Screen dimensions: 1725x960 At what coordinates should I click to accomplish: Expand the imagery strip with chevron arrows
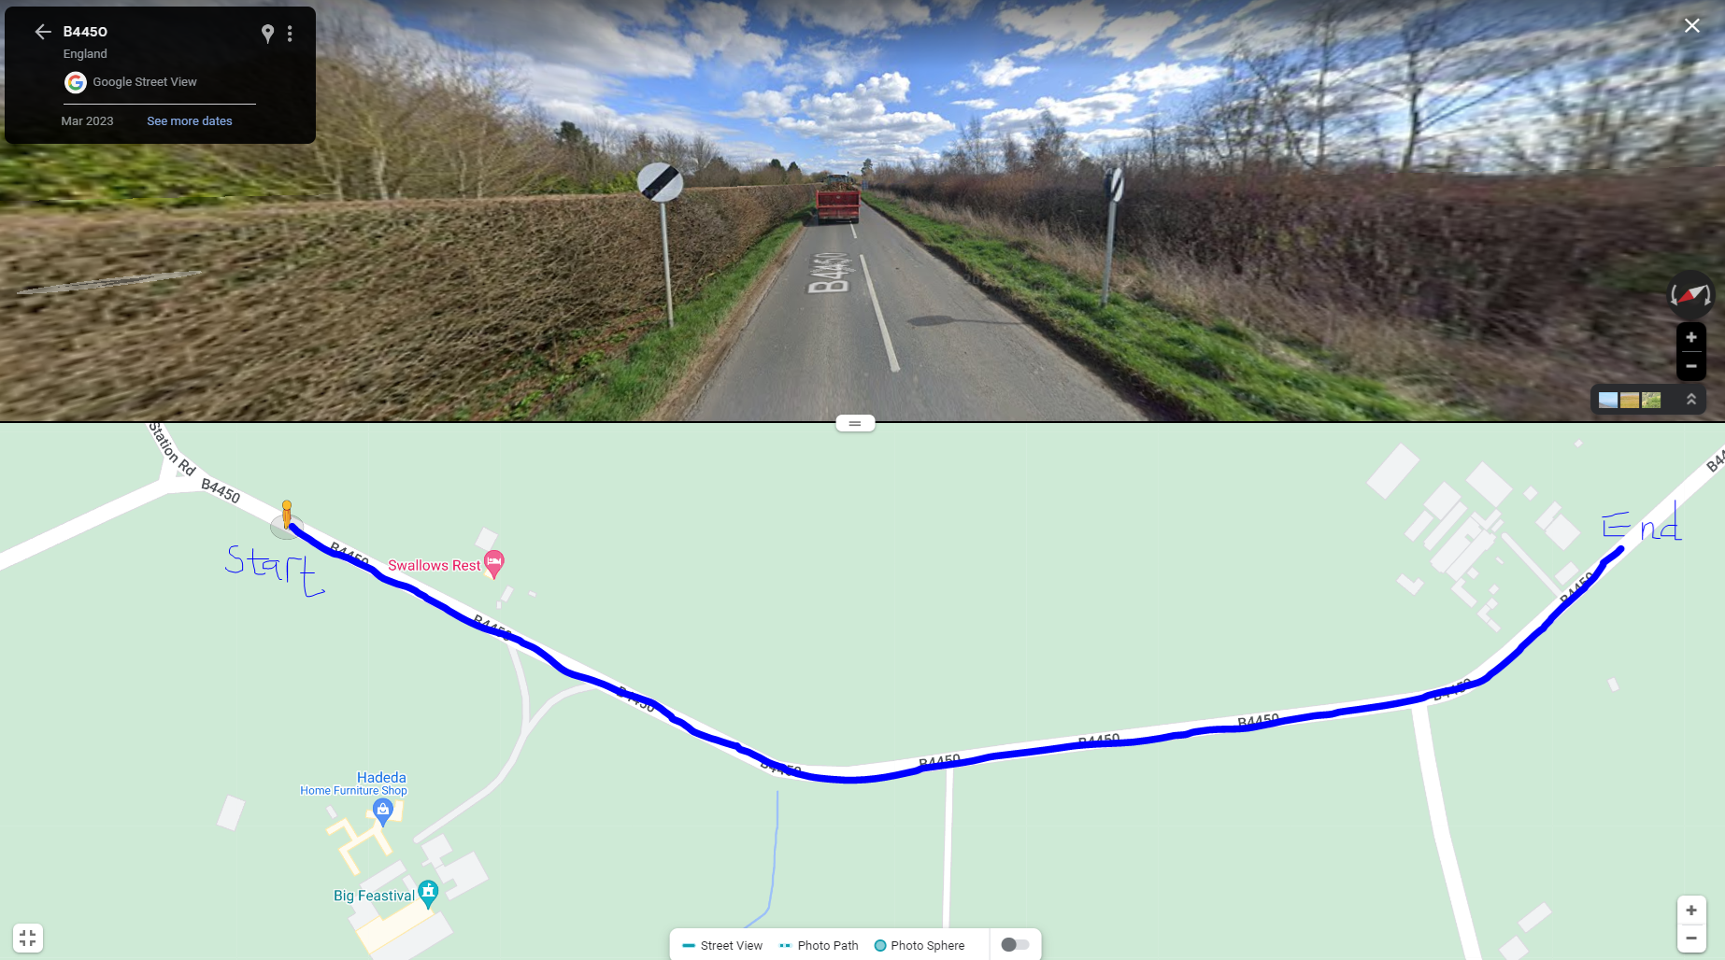(1690, 400)
